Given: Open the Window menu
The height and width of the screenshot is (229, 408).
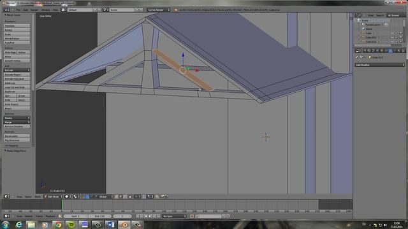Looking at the screenshot, I should pyautogui.click(x=45, y=10).
